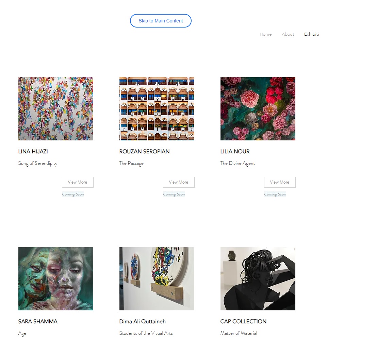
Task: Click the Skip to Main Content button
Action: pyautogui.click(x=161, y=21)
